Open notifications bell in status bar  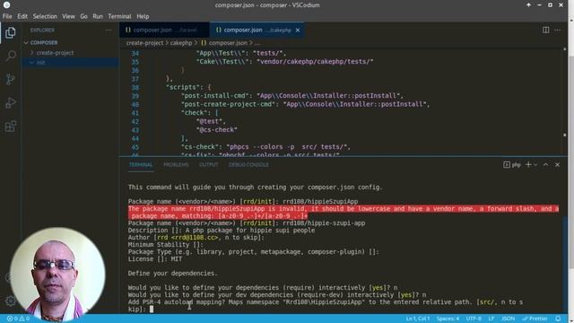pos(558,319)
